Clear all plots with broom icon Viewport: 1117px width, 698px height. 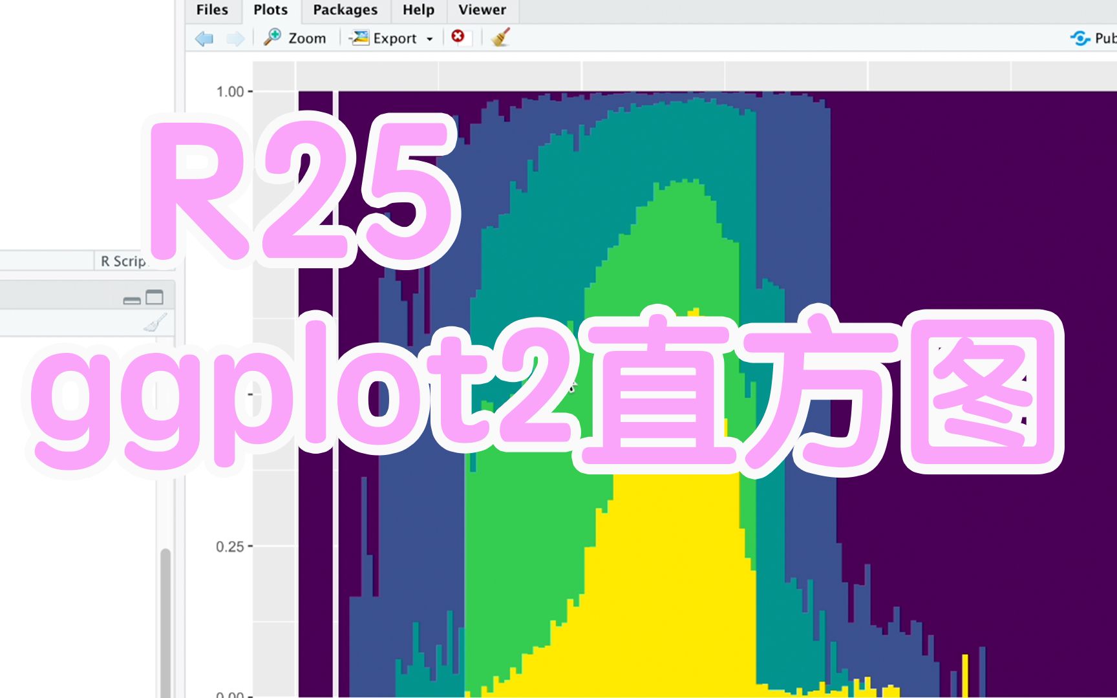(x=500, y=37)
